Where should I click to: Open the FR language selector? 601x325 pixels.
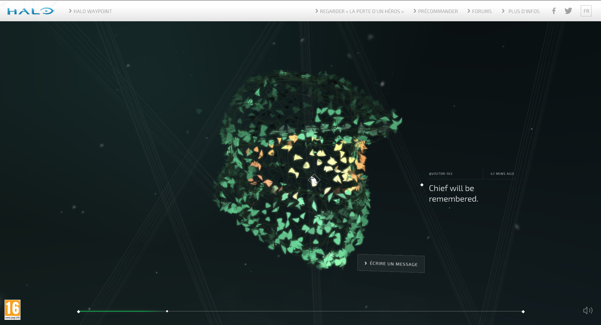pos(586,11)
